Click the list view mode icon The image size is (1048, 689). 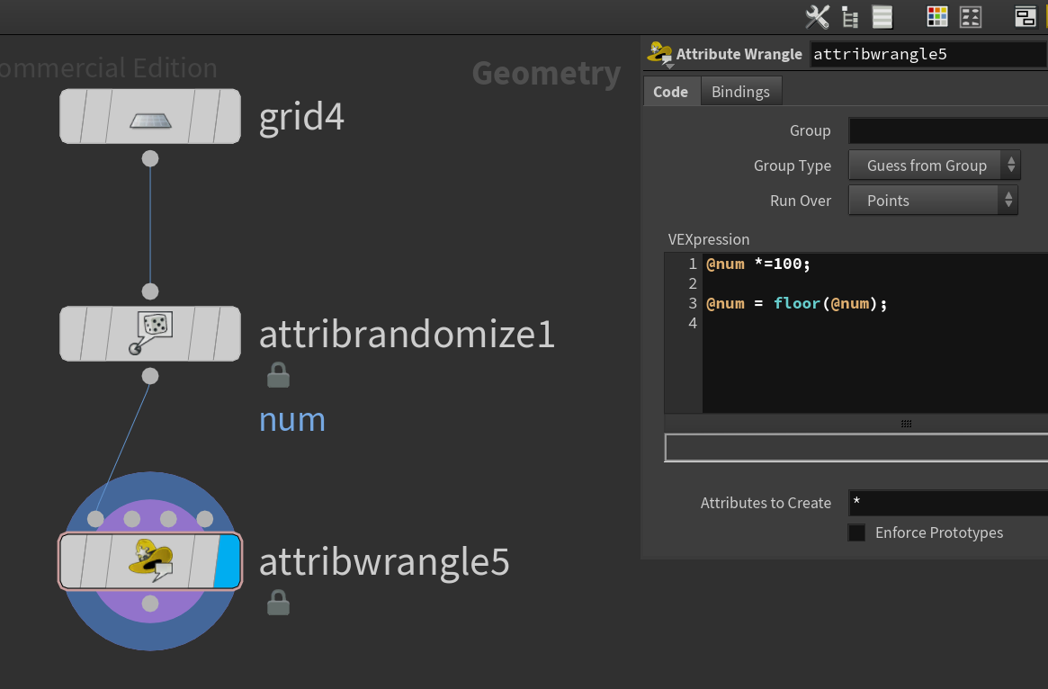[882, 17]
